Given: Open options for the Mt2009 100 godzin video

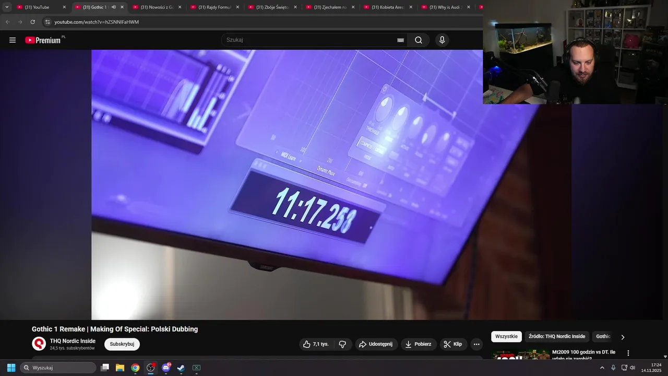Looking at the screenshot, I should (x=628, y=354).
